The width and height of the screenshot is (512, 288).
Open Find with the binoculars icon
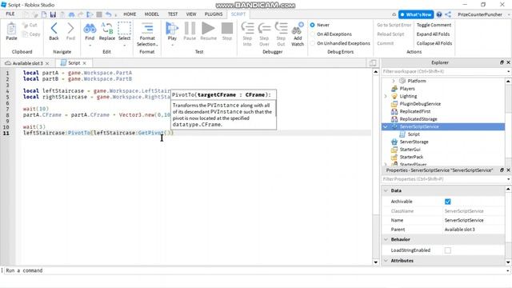pyautogui.click(x=90, y=29)
